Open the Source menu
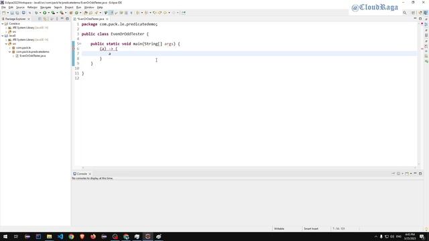429x241 pixels. [20, 7]
